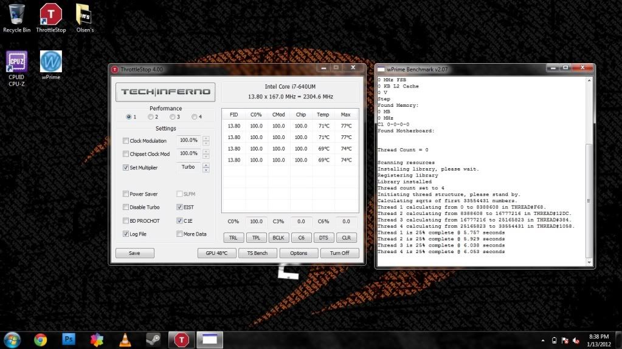Click the wPrime window title bar icon
Image resolution: width=622 pixels, height=349 pixels.
[x=381, y=69]
